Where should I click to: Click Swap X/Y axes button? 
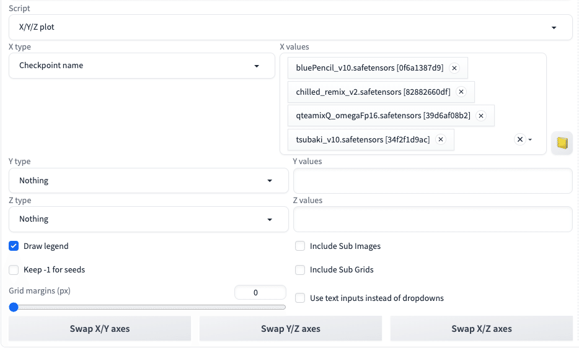click(x=100, y=328)
